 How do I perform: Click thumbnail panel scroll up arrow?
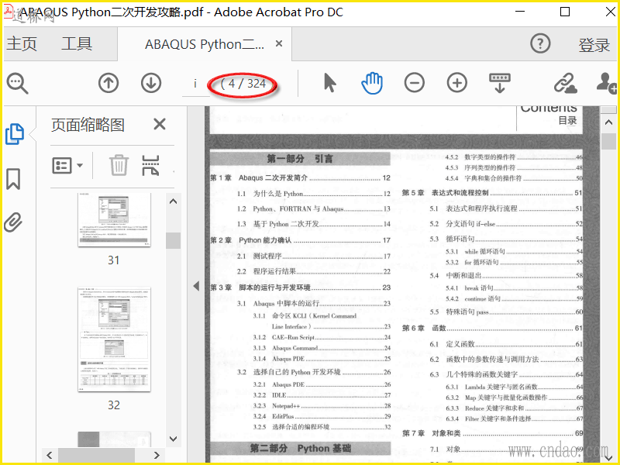point(173,201)
